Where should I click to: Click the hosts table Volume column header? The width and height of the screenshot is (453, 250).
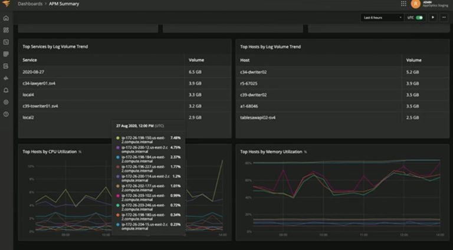413,60
